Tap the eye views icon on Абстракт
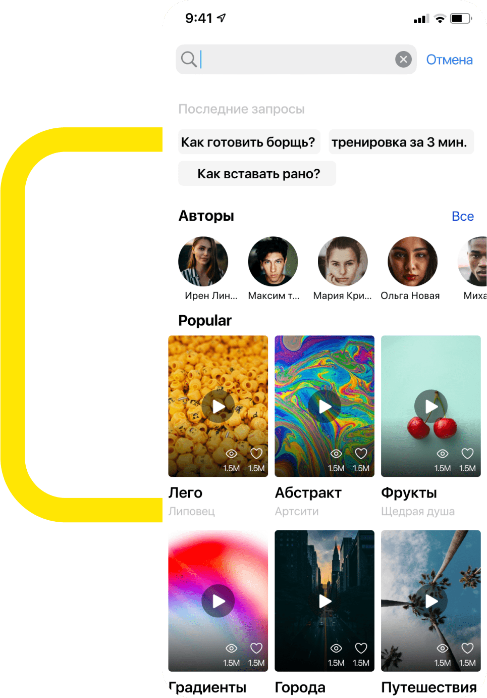487x698 pixels. [336, 454]
